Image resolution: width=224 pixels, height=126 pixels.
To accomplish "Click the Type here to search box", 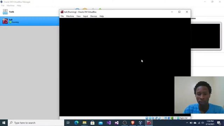I will [x=36, y=123].
